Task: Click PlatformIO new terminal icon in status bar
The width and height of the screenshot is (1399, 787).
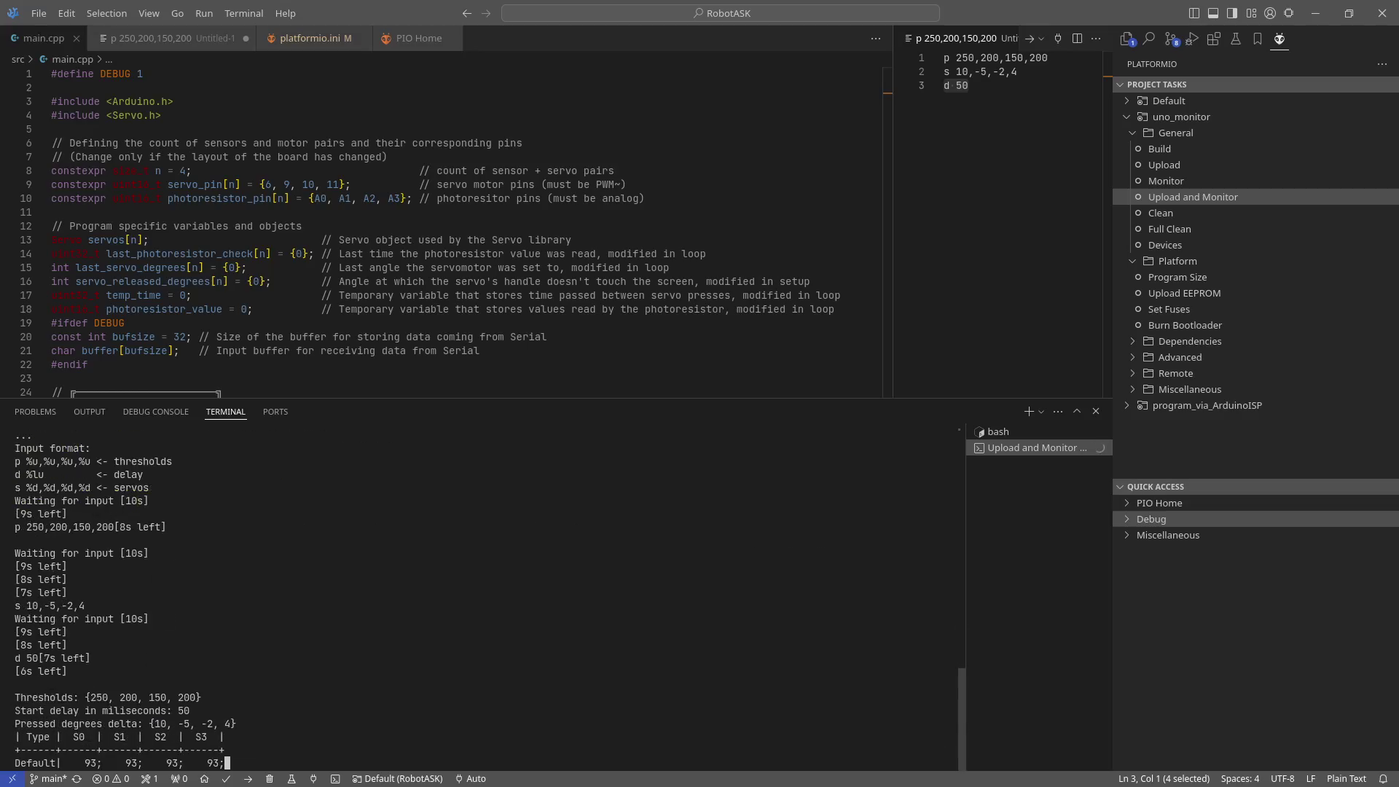Action: pyautogui.click(x=335, y=779)
